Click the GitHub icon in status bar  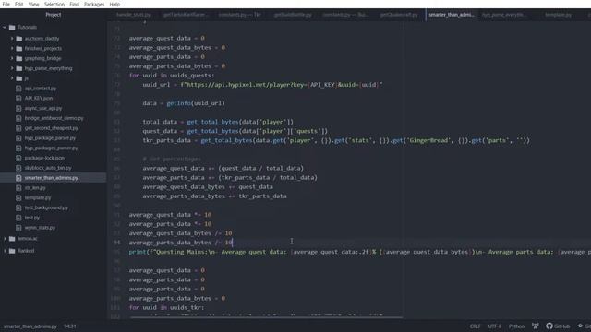click(549, 326)
